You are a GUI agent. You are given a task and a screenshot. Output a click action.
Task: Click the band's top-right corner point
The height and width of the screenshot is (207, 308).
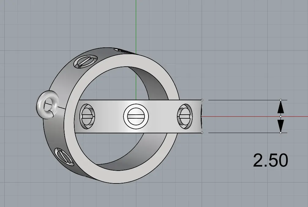pos(202,100)
